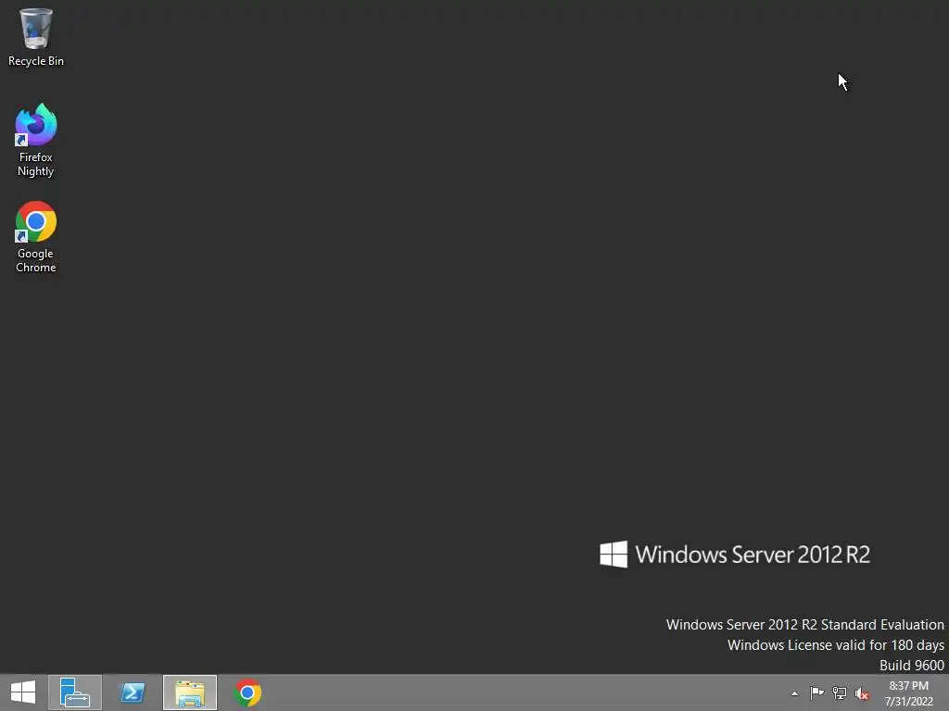Open Server Manager from the taskbar

(x=75, y=692)
